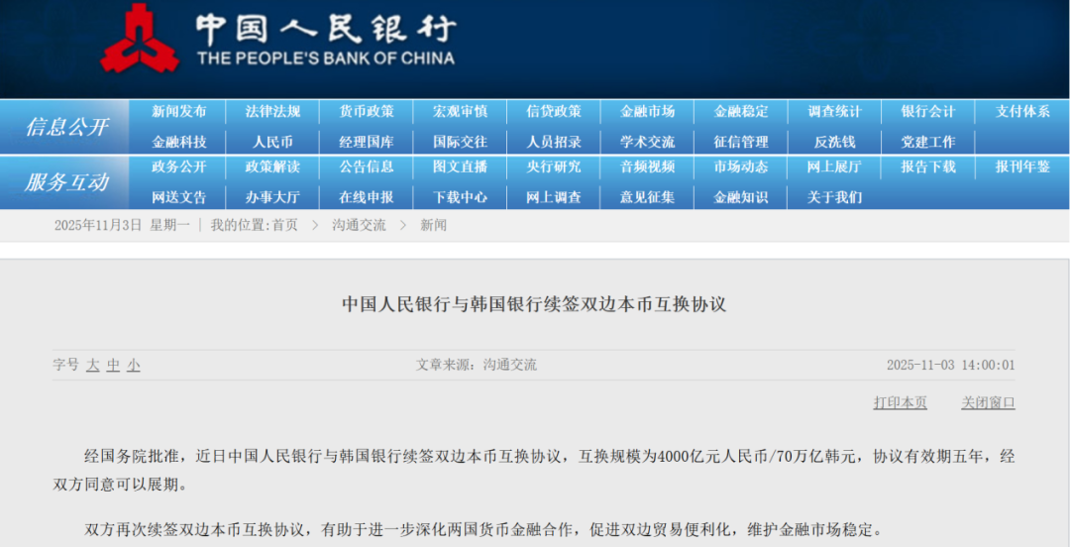Open the 金融稳定 menu item
The width and height of the screenshot is (1070, 547).
click(x=741, y=111)
